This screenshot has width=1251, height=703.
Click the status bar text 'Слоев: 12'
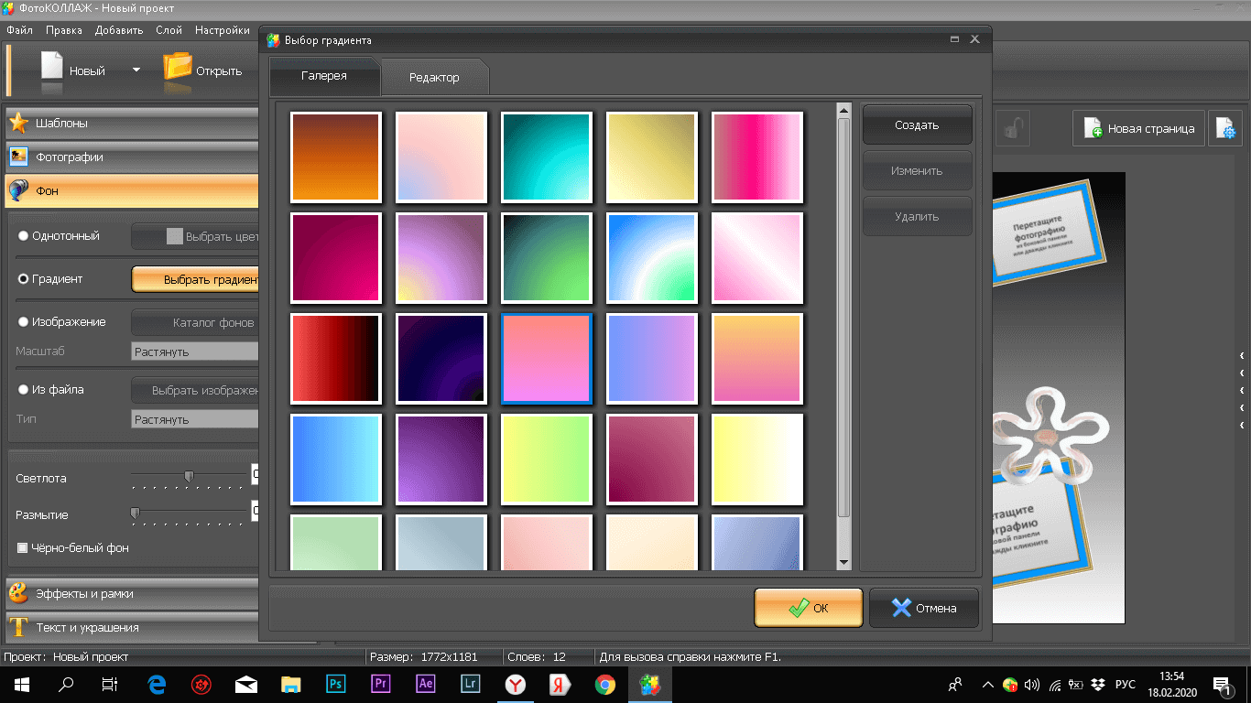point(536,656)
